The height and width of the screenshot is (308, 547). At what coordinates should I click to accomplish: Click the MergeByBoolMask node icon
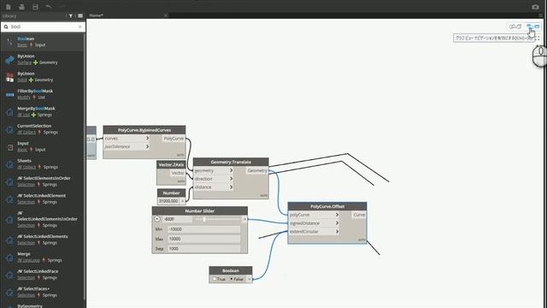[9, 112]
